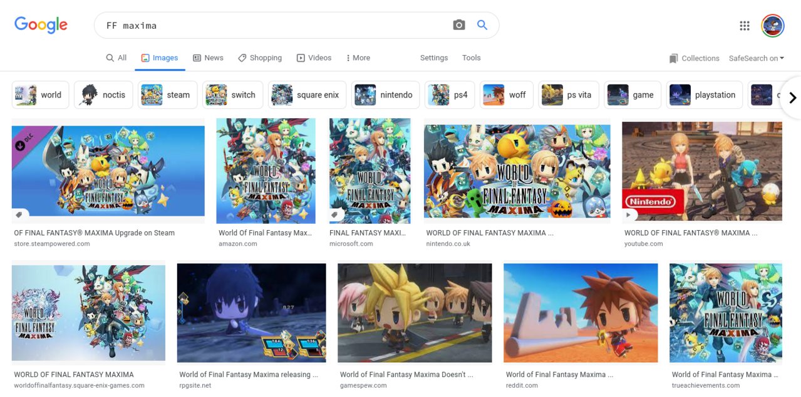
Task: Click the blue magnifier search button
Action: coord(482,25)
